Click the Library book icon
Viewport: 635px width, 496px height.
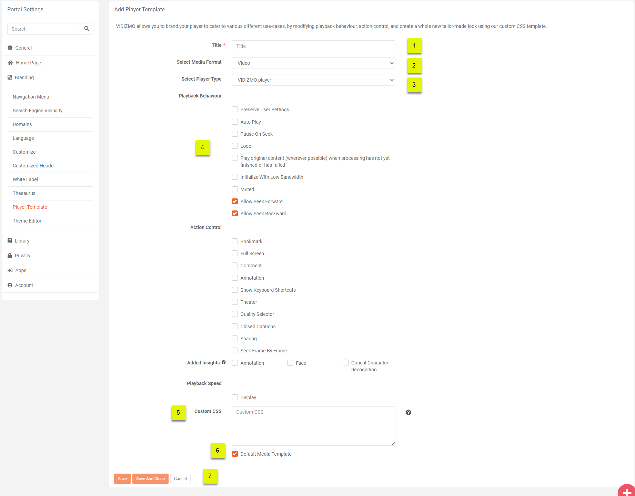pos(10,241)
